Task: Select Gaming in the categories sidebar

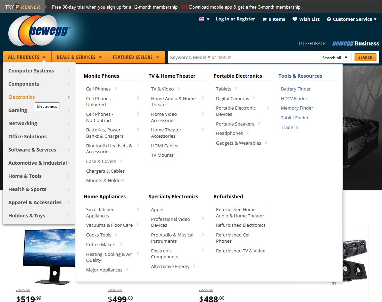Action: tap(18, 110)
